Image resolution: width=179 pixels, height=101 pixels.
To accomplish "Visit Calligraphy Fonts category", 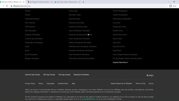I will [119, 27].
